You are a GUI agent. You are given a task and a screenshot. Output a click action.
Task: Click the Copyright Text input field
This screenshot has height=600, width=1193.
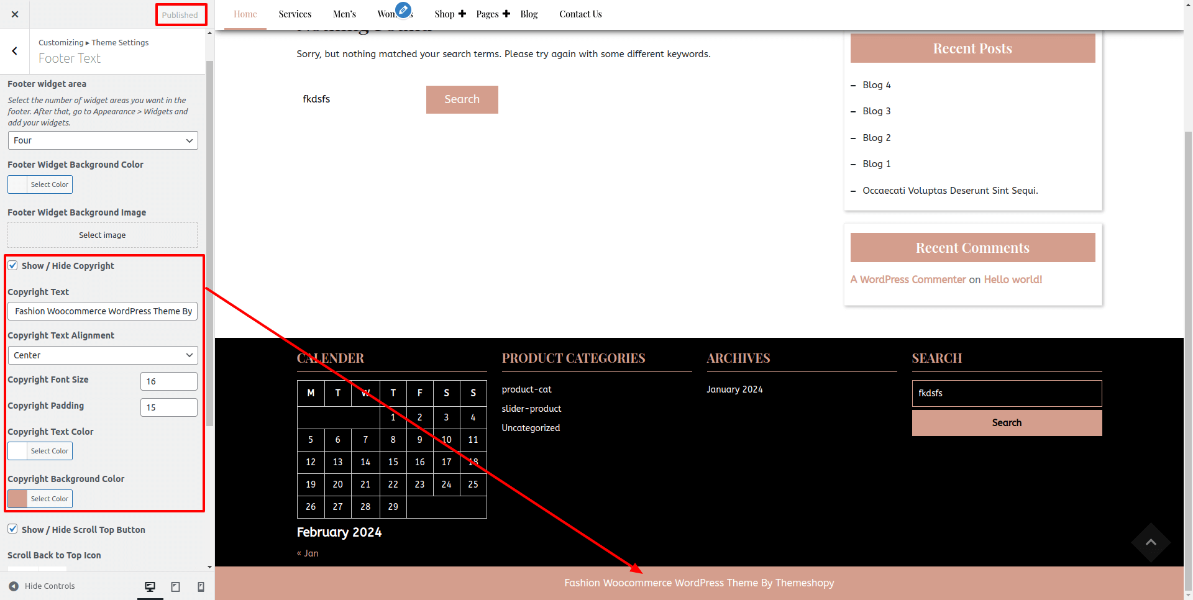click(103, 311)
